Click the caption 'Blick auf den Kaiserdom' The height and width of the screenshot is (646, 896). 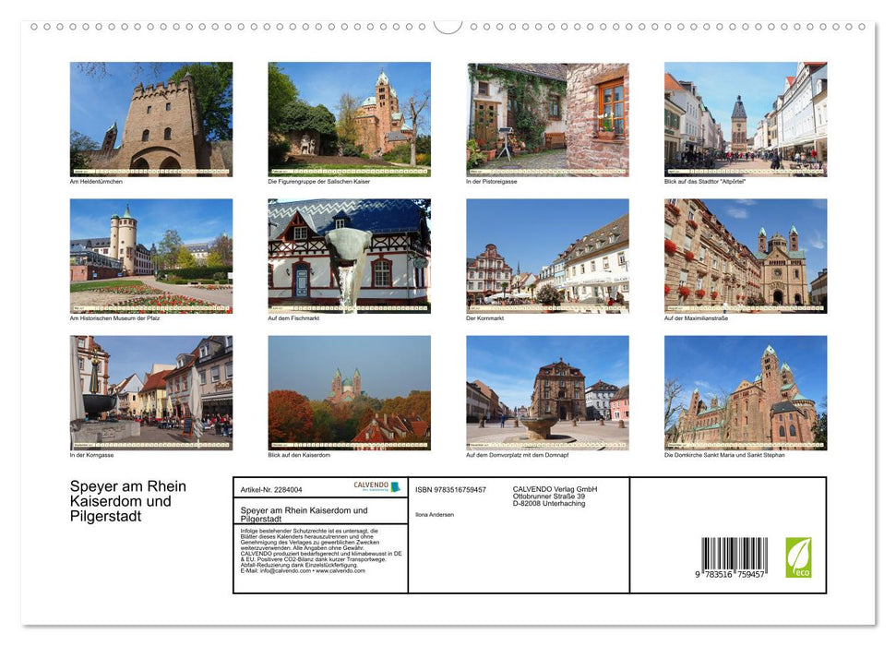click(x=299, y=455)
